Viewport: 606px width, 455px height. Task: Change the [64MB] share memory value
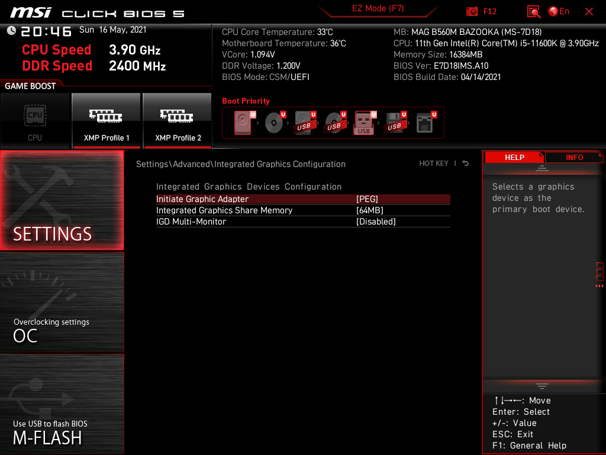tap(370, 210)
